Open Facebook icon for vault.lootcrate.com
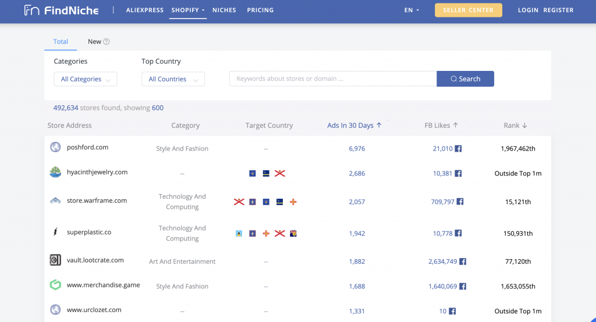 [463, 261]
